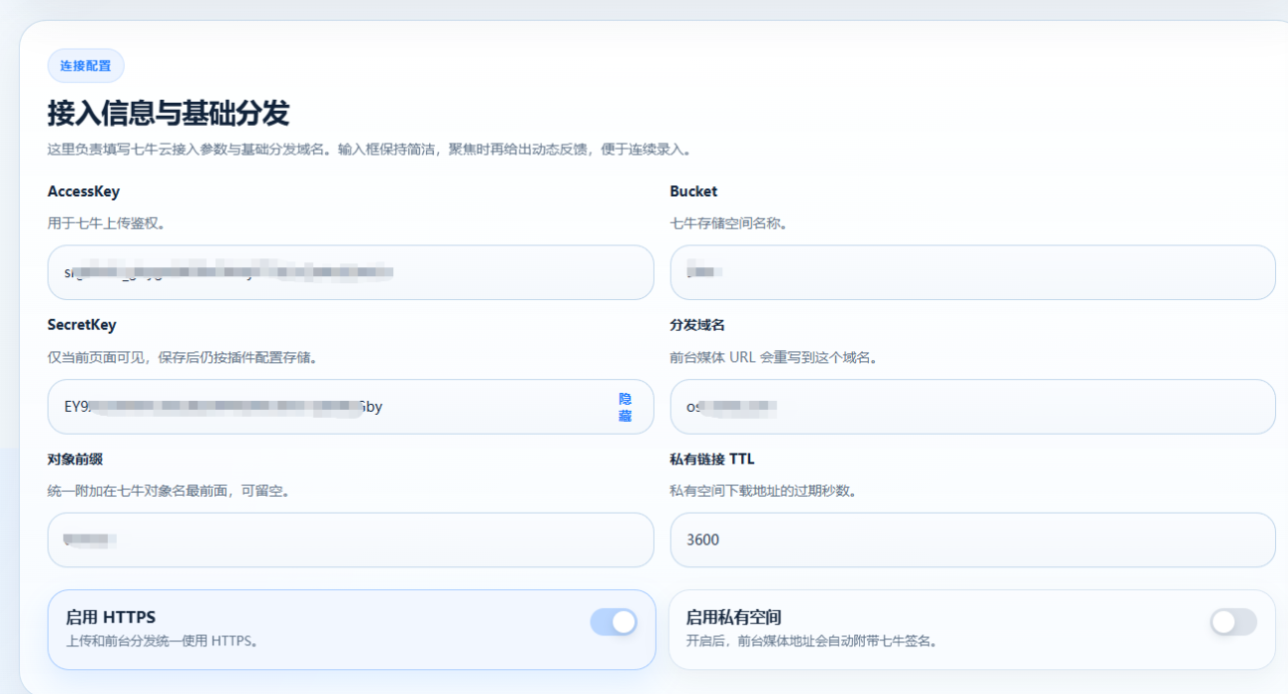
Task: Toggle the 启用 HTTPS switch
Action: (613, 622)
